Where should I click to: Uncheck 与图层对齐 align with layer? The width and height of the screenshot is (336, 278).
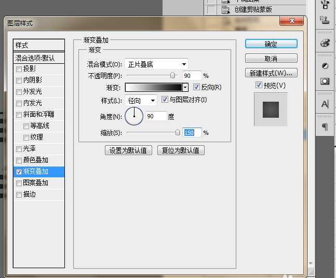pyautogui.click(x=165, y=100)
